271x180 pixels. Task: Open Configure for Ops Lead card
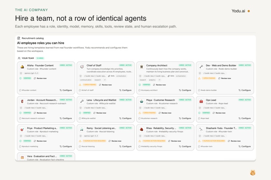pos(244,118)
